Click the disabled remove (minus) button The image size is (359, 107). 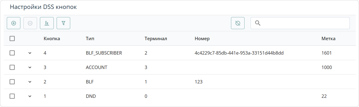click(30, 23)
